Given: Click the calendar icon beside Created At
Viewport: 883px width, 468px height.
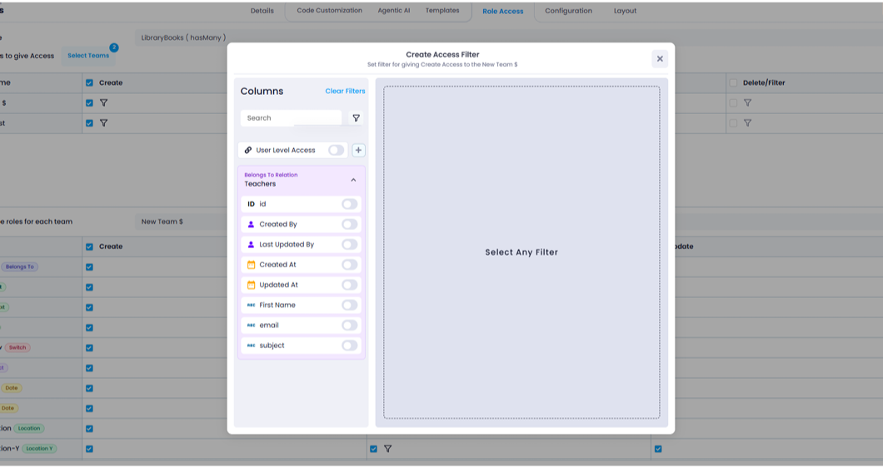Looking at the screenshot, I should coord(252,265).
